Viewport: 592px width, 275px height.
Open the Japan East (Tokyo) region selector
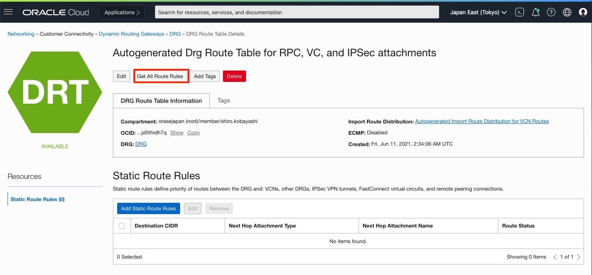pyautogui.click(x=478, y=12)
